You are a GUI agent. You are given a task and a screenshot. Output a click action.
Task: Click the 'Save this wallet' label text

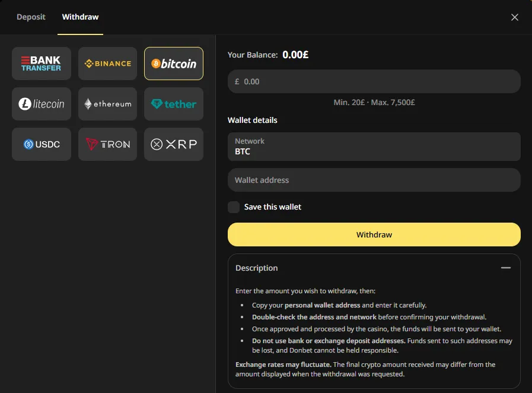tap(272, 207)
